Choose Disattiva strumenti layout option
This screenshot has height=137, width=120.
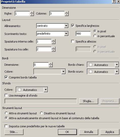pyautogui.click(x=42, y=113)
